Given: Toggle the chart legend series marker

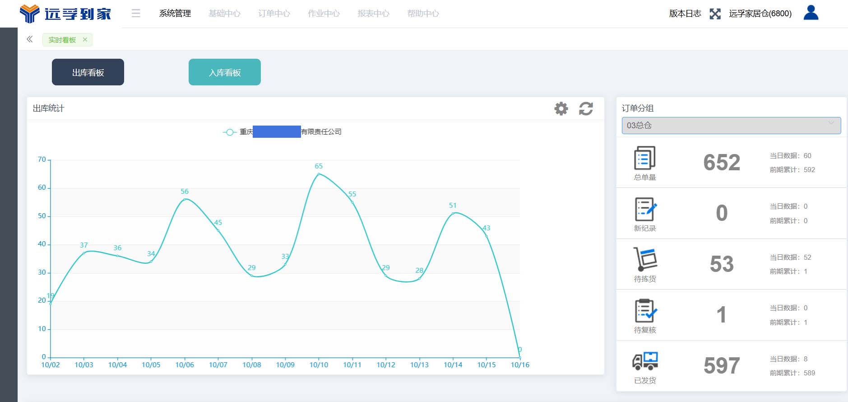Looking at the screenshot, I should 230,132.
